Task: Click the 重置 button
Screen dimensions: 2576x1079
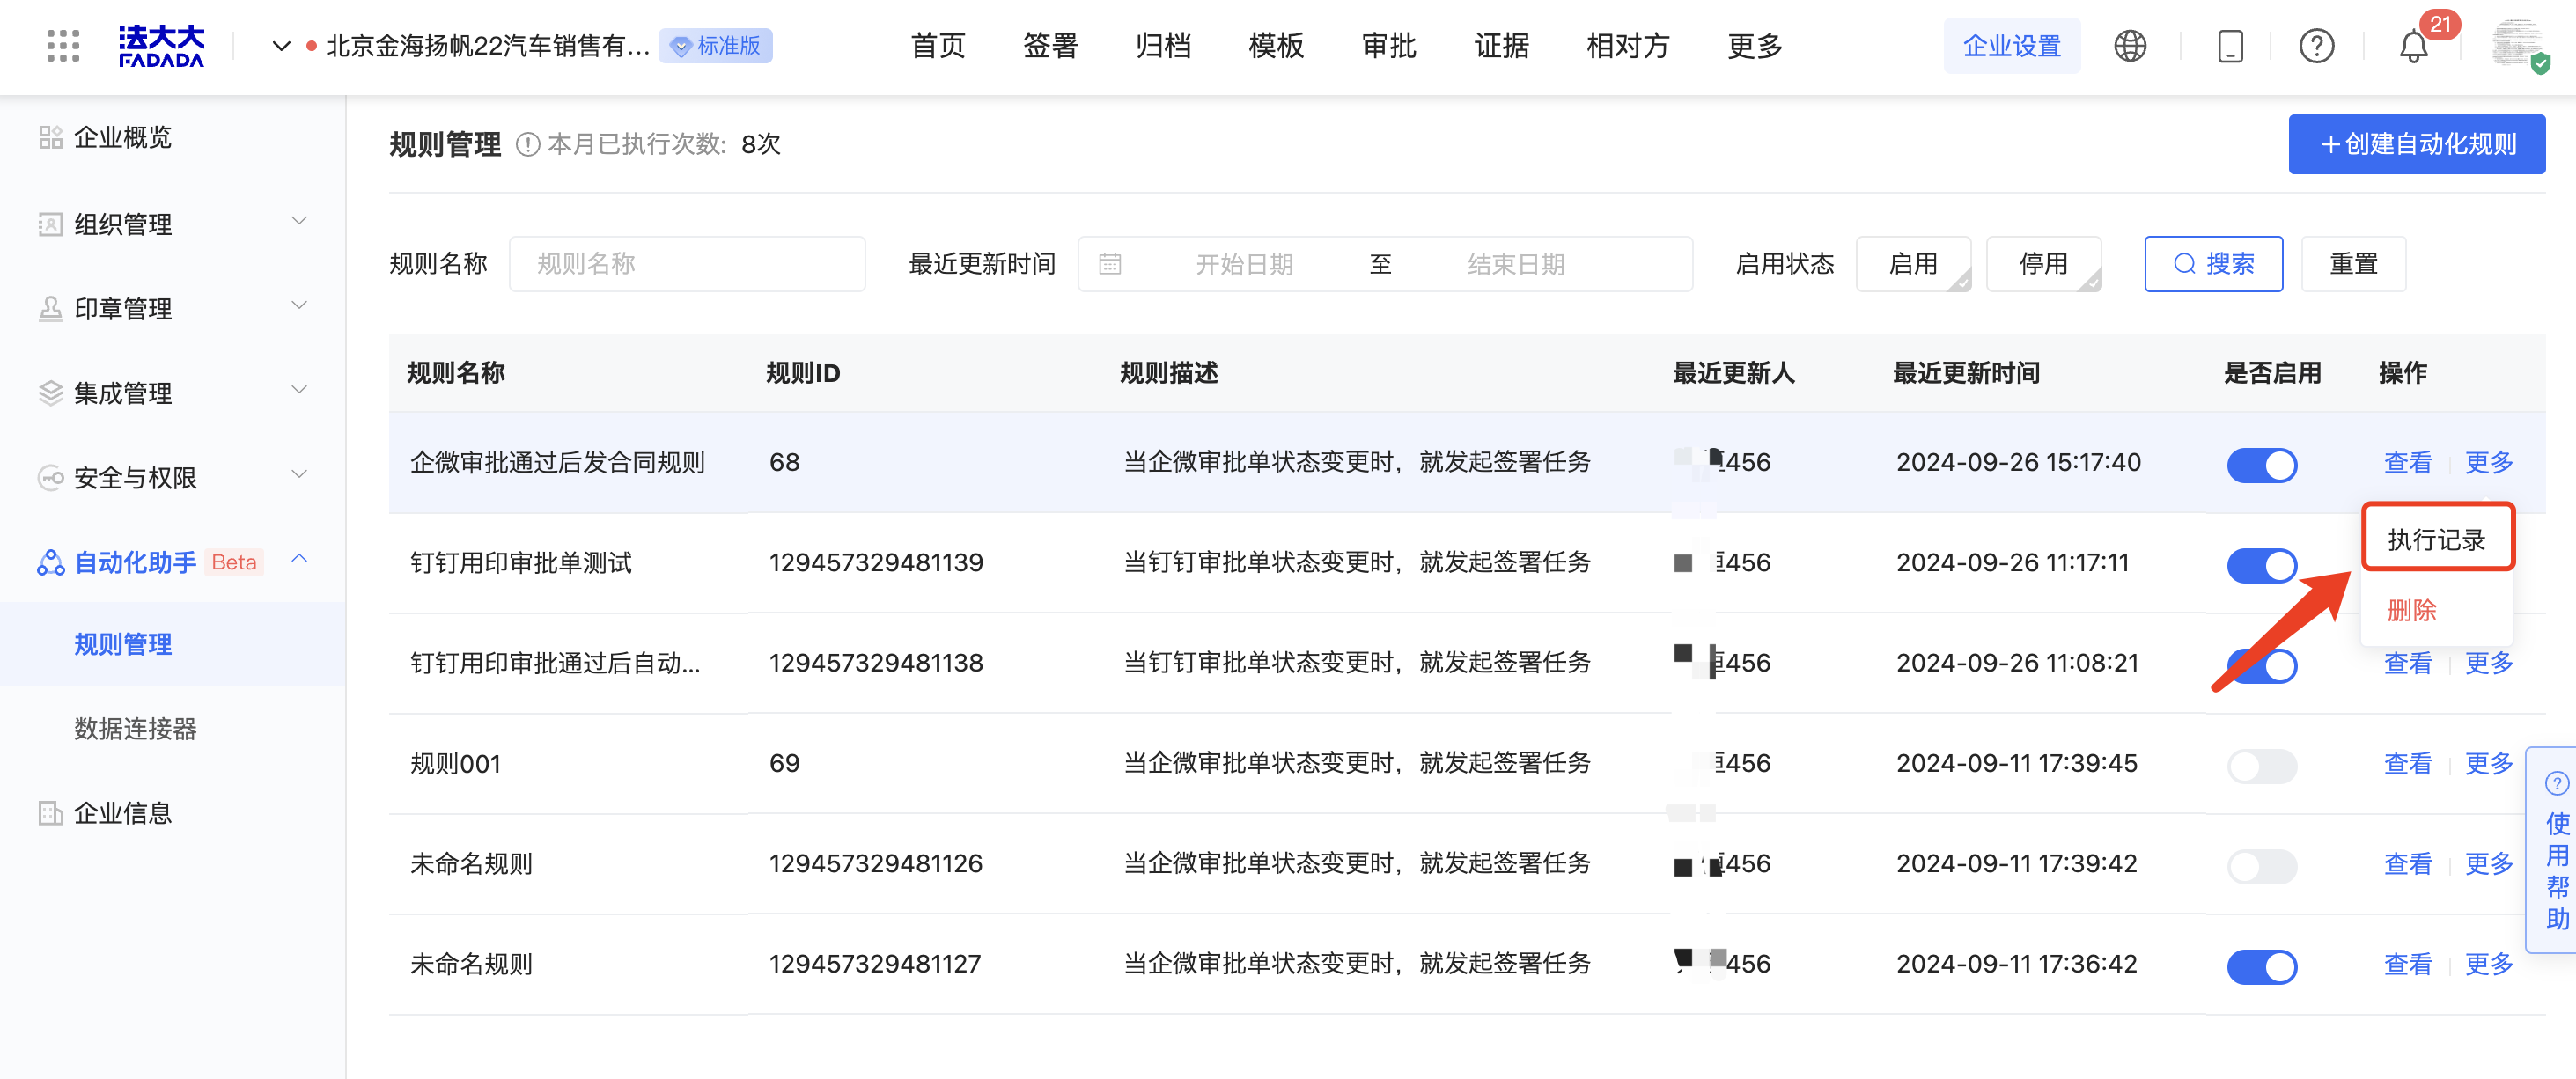Action: [x=2353, y=264]
